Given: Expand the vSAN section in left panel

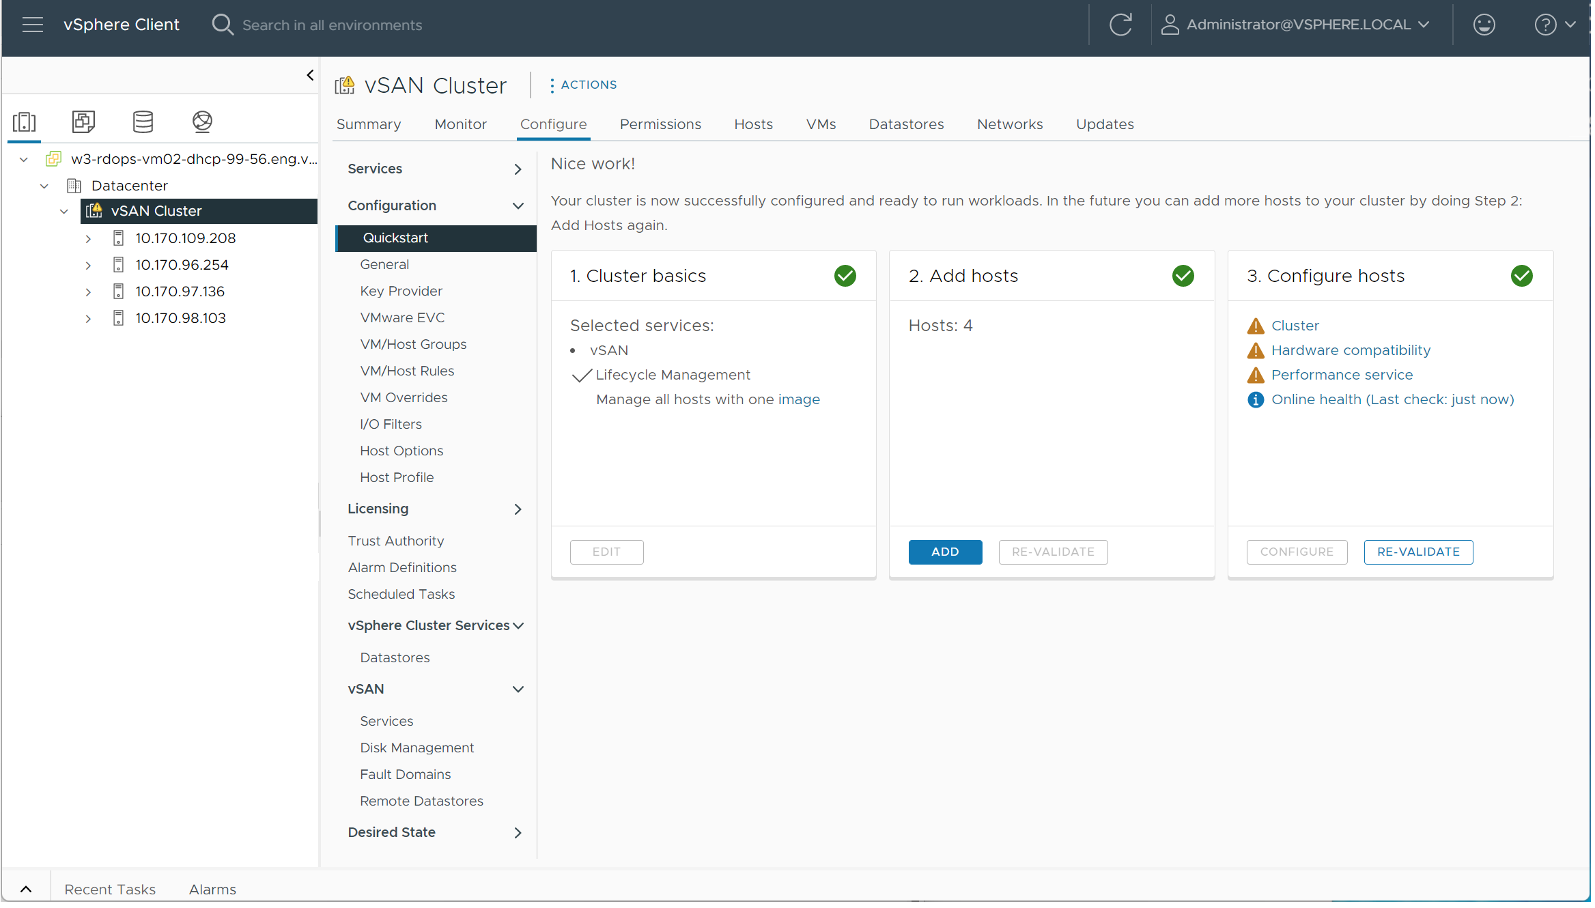Looking at the screenshot, I should tap(518, 688).
